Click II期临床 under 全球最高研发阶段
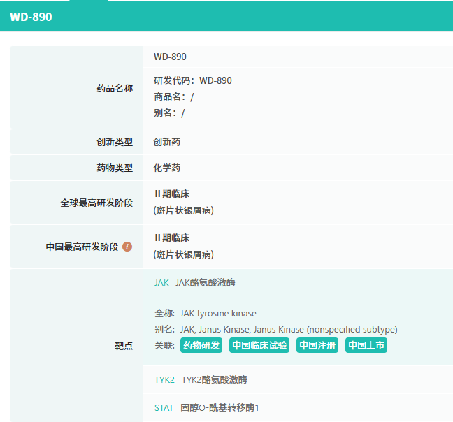 pyautogui.click(x=171, y=194)
